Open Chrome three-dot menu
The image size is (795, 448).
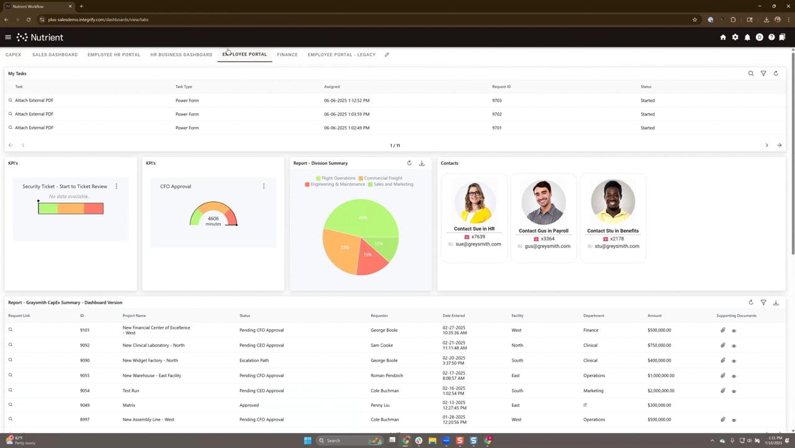click(x=788, y=19)
